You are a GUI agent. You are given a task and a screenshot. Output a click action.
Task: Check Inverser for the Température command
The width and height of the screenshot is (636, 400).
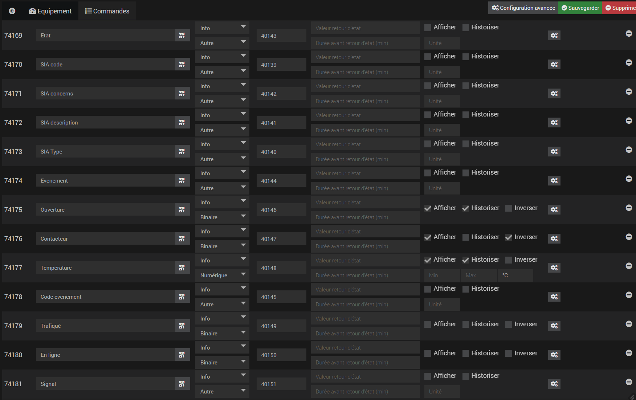tap(509, 260)
